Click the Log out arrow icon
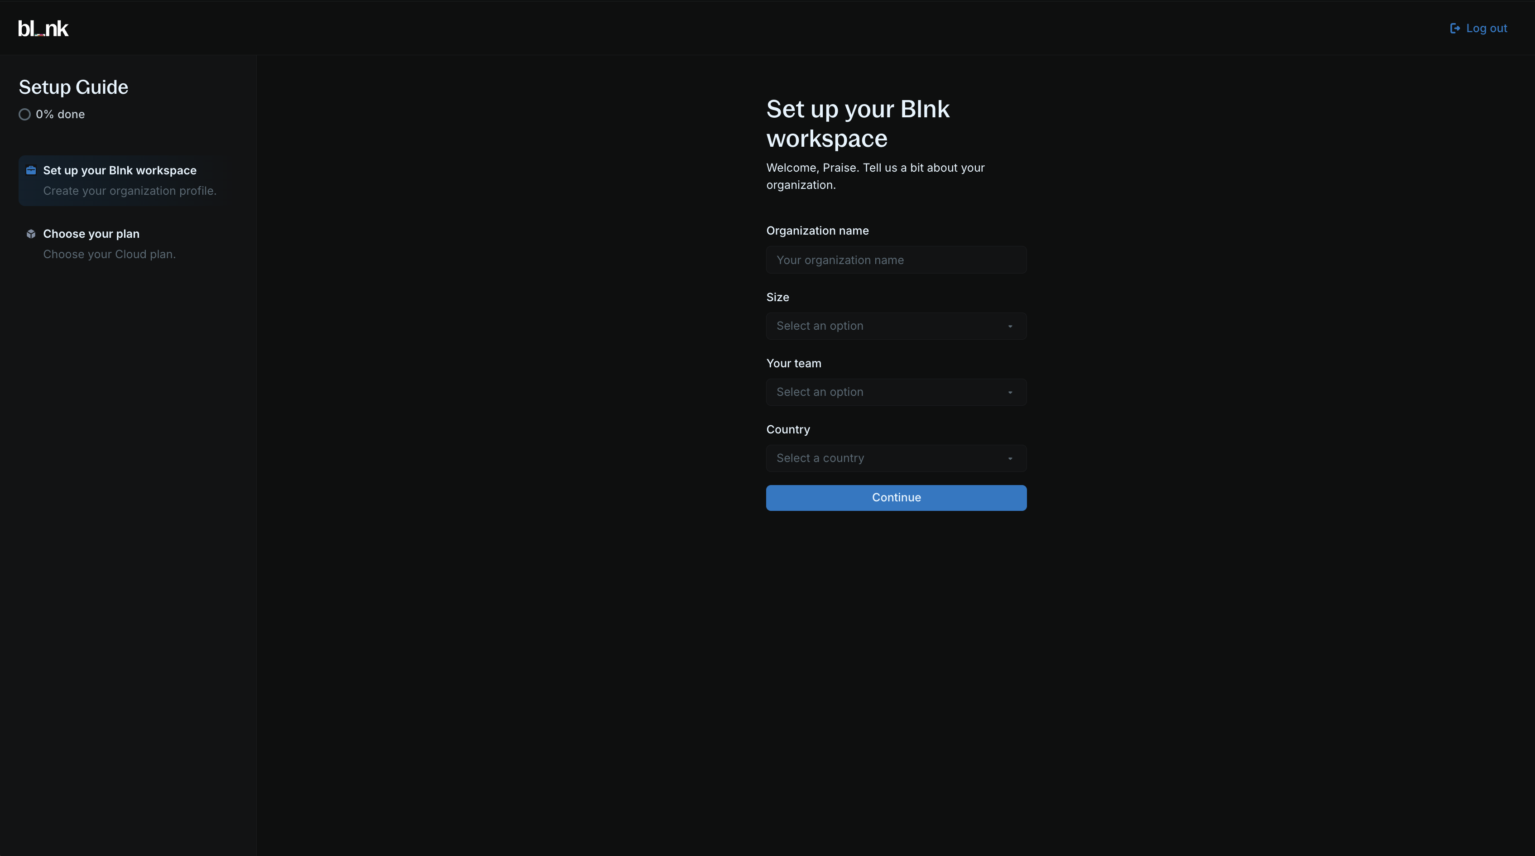 pyautogui.click(x=1454, y=28)
